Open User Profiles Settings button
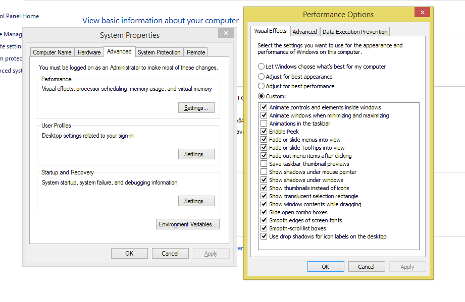The width and height of the screenshot is (465, 302). coord(196,154)
